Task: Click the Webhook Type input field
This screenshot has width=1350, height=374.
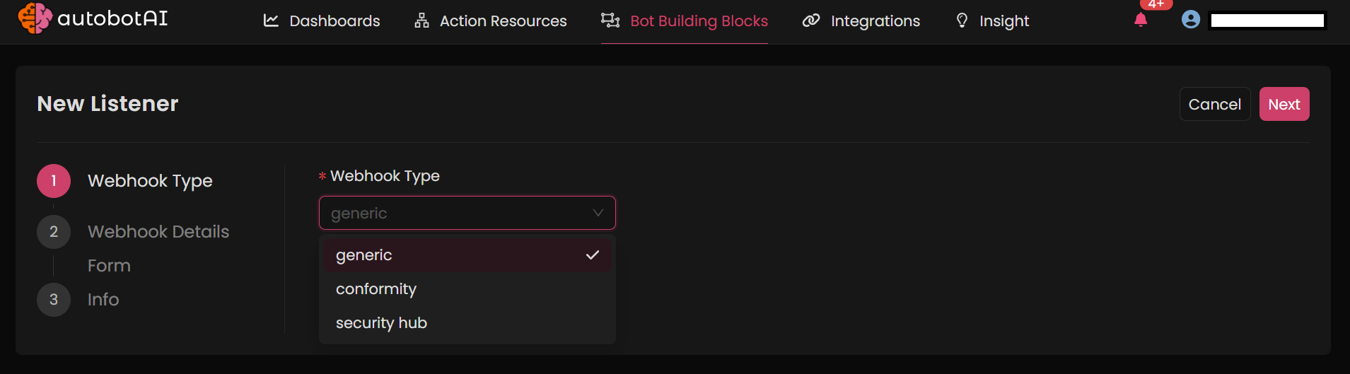Action: (453, 213)
